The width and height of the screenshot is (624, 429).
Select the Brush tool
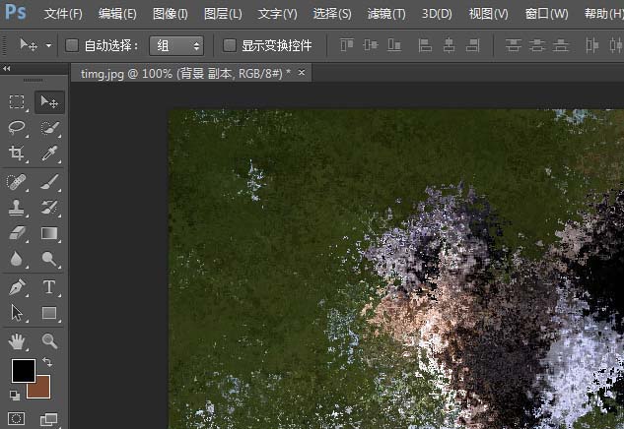point(49,182)
